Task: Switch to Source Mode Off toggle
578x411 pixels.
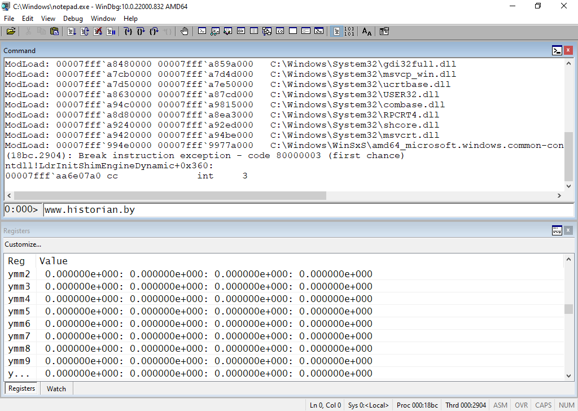Action: [x=349, y=32]
